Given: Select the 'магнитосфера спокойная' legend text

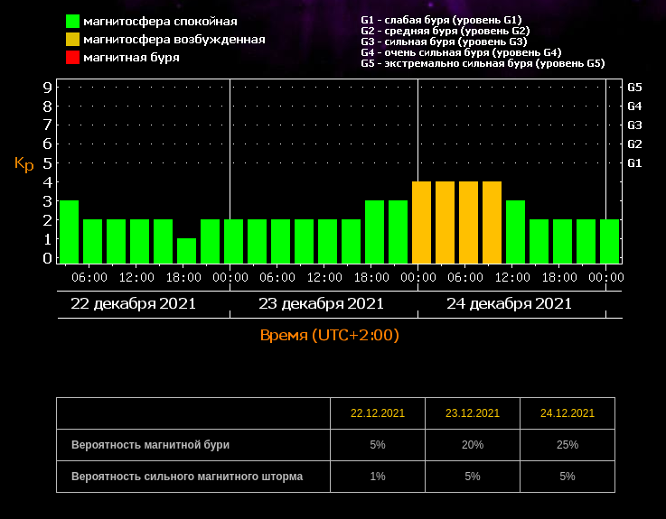Looking at the screenshot, I should click(x=160, y=22).
